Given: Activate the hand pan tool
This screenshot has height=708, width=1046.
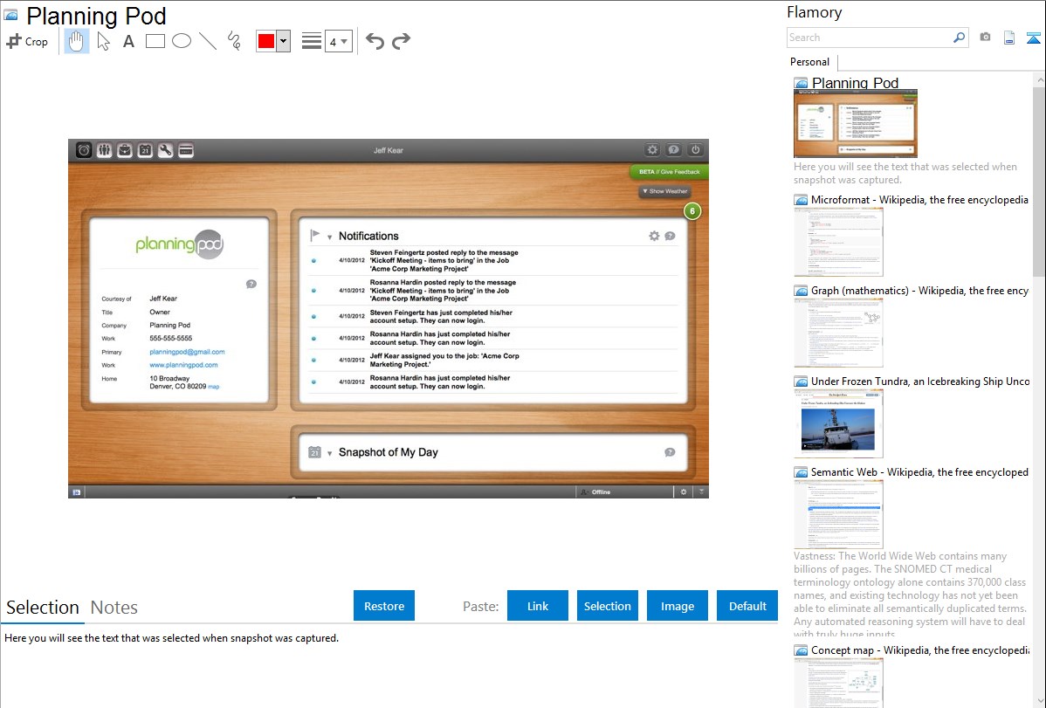Looking at the screenshot, I should click(77, 41).
